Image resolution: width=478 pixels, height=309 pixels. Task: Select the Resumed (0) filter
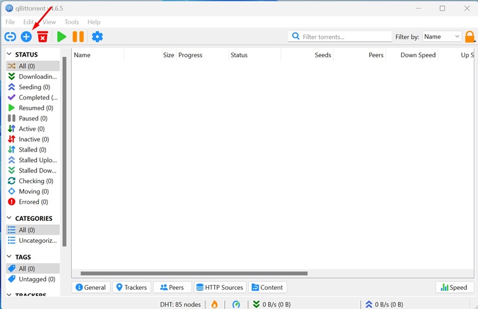(33, 108)
